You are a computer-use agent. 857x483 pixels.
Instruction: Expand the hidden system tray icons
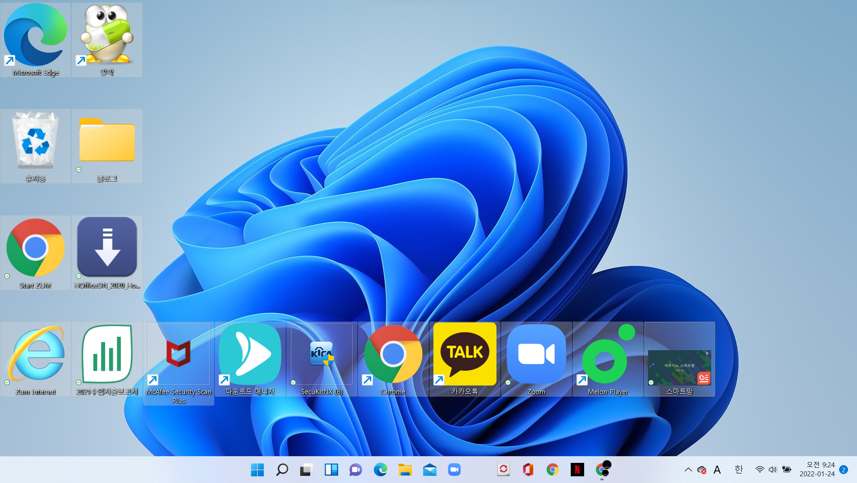click(x=688, y=470)
